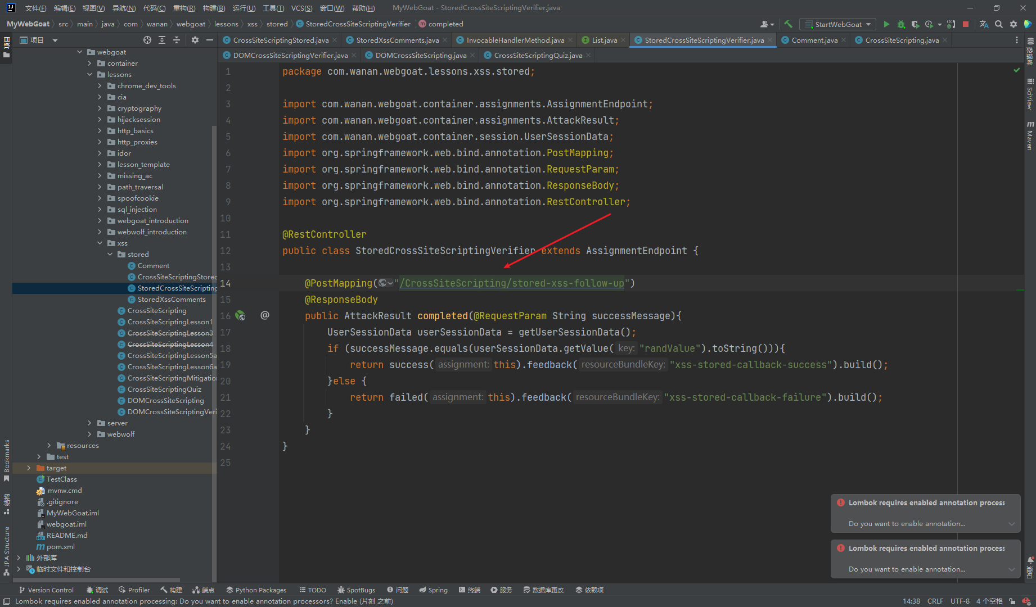1036x607 pixels.
Task: Open the SpotBugs tool window
Action: (x=356, y=590)
